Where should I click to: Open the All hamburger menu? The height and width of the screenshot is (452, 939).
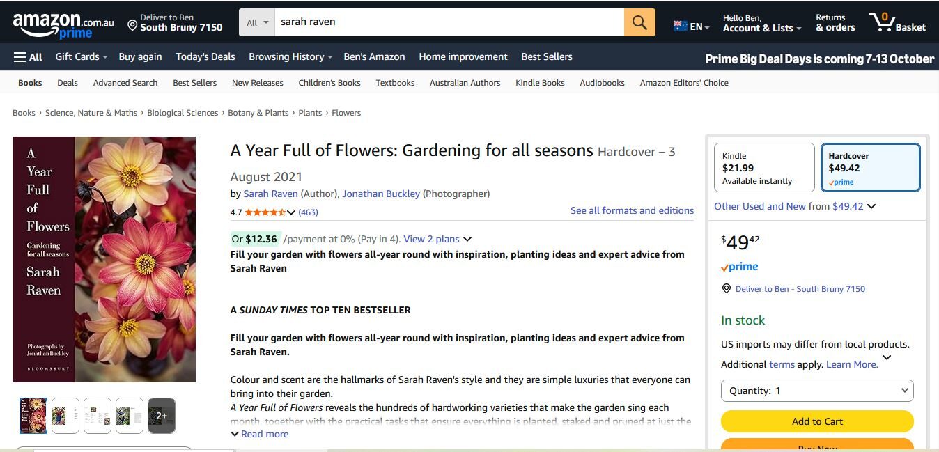(28, 57)
